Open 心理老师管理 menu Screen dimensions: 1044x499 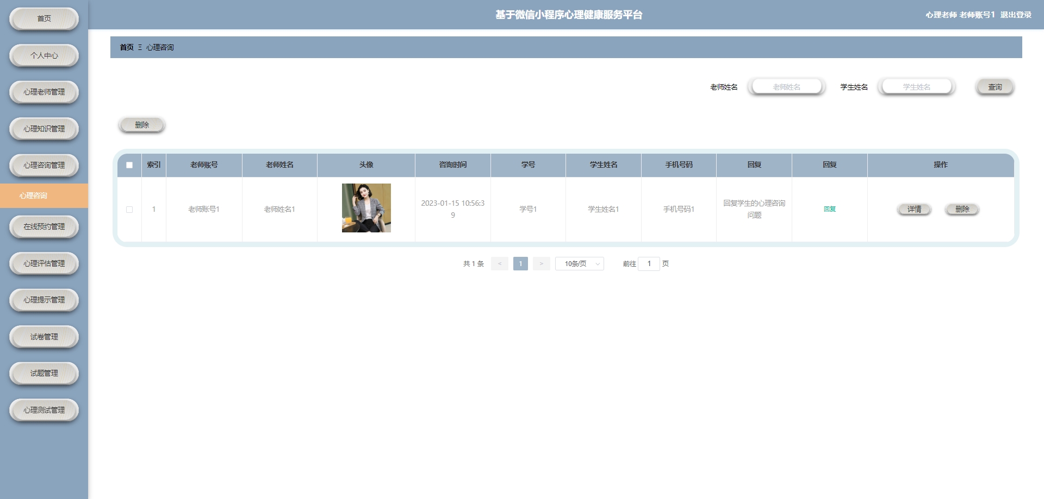click(x=44, y=92)
